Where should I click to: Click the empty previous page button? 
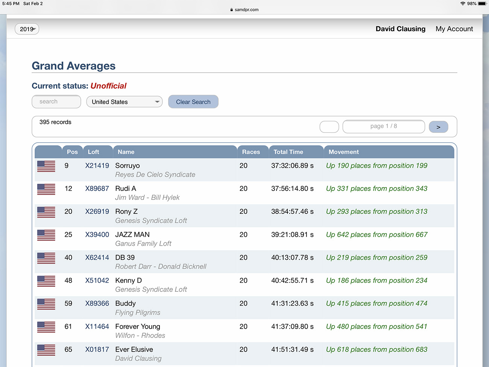point(329,127)
